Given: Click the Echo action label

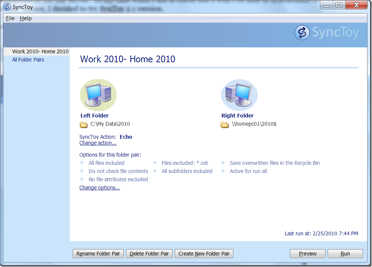Looking at the screenshot, I should 126,137.
